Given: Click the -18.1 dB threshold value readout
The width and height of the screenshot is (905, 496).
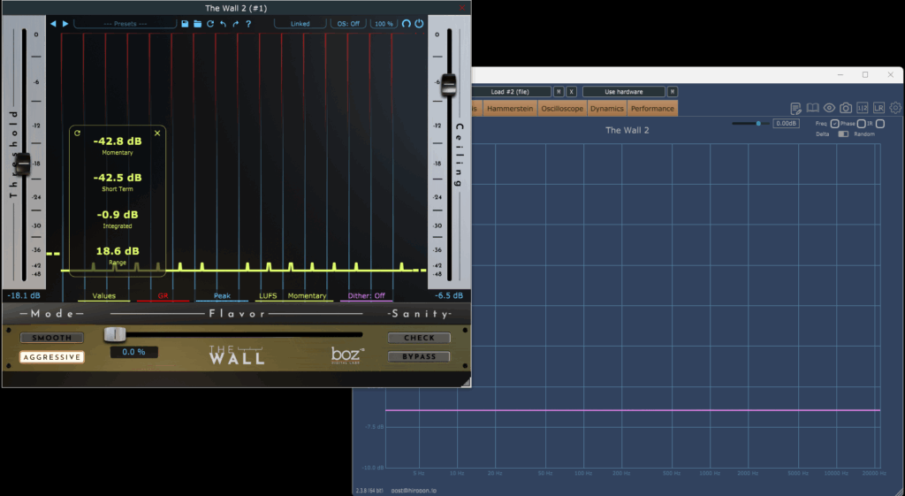Looking at the screenshot, I should 24,295.
